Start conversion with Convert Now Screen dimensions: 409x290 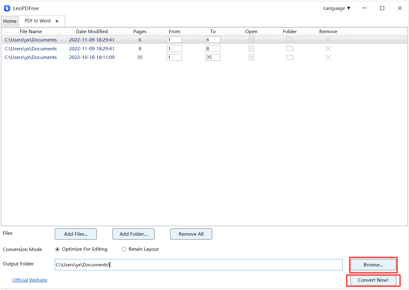pyautogui.click(x=373, y=280)
